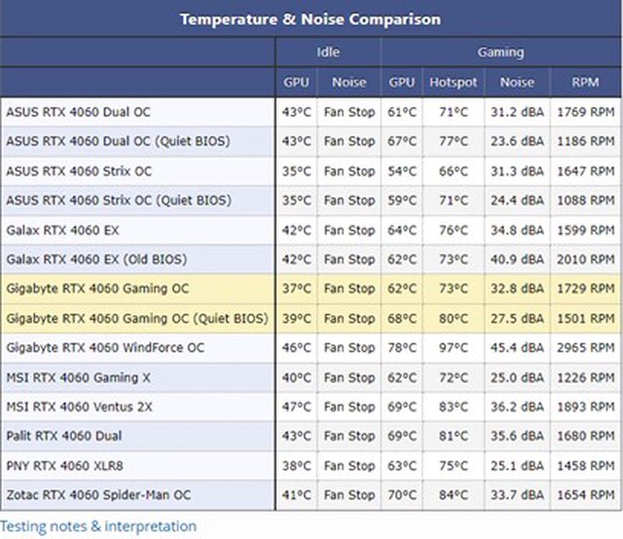
Task: Click the Temperature & Noise Comparison title
Action: pyautogui.click(x=311, y=19)
